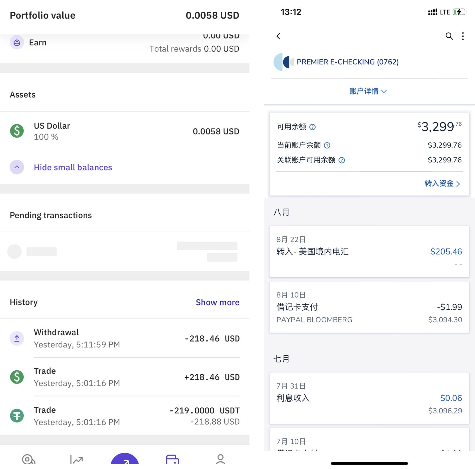Screen dimensions: 475x469
Task: Tap the back arrow in banking app
Action: point(278,36)
